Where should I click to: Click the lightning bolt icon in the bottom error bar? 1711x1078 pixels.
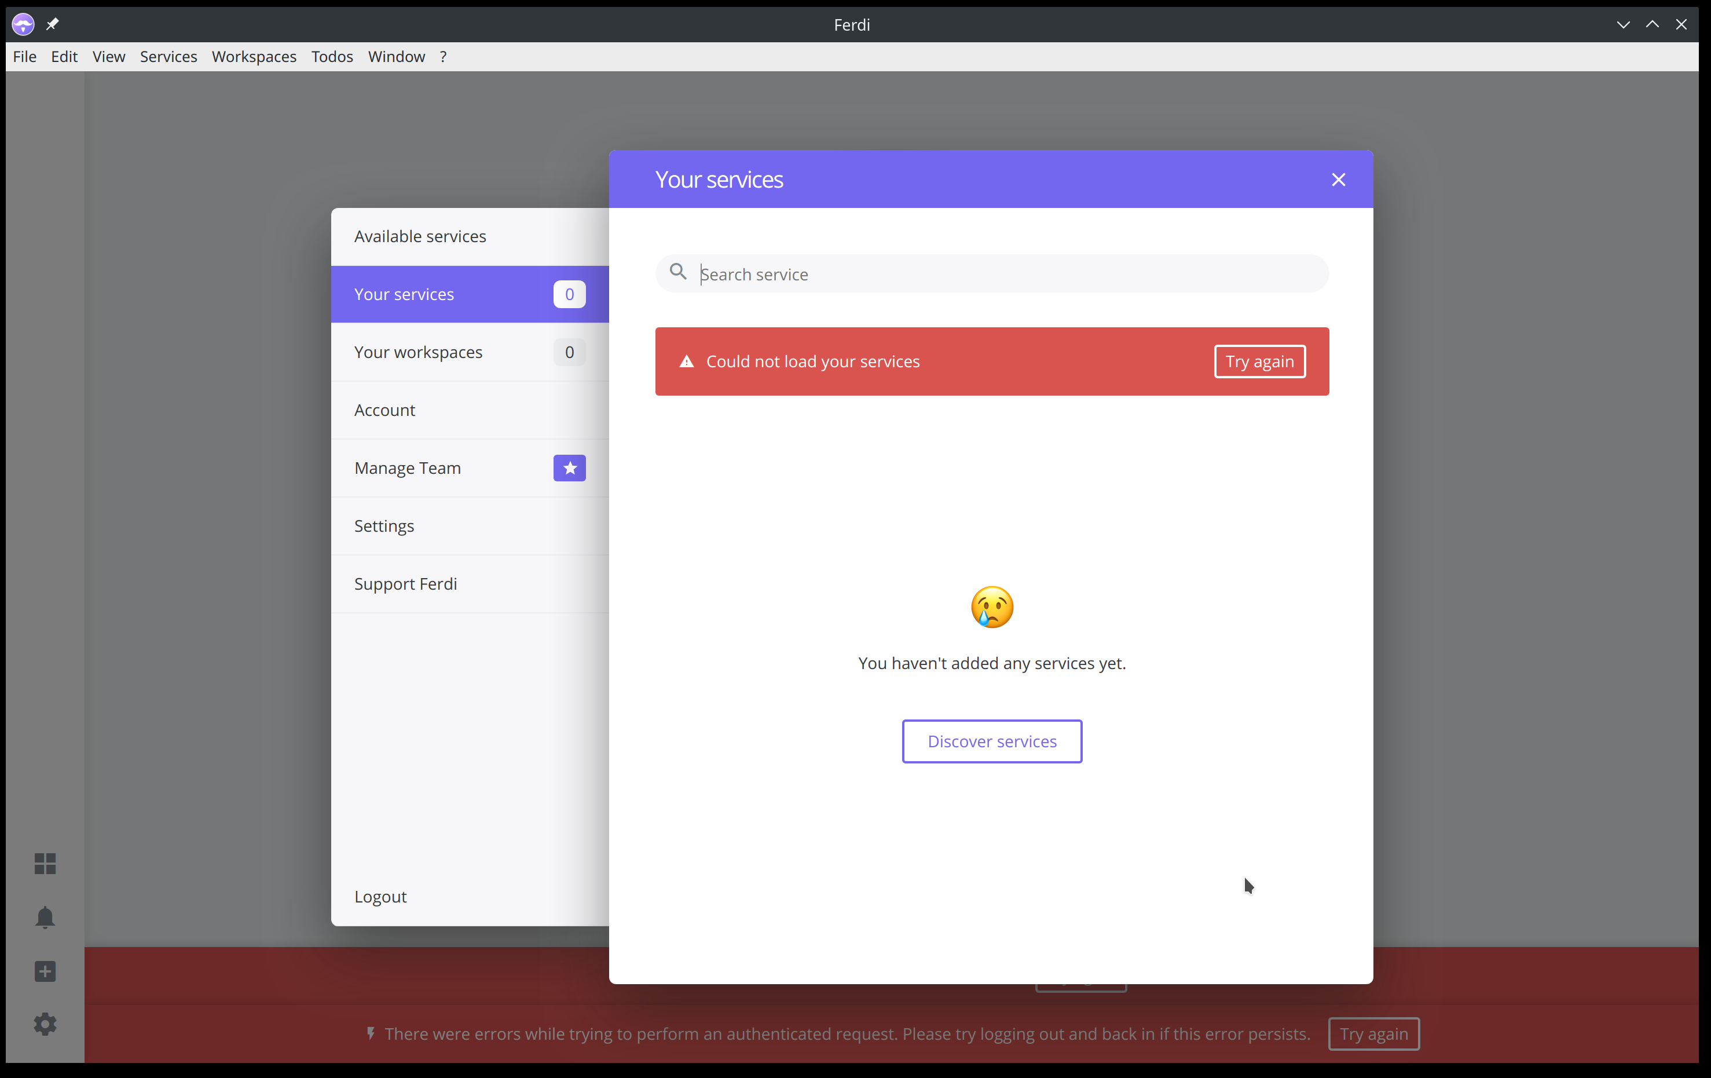(x=370, y=1033)
